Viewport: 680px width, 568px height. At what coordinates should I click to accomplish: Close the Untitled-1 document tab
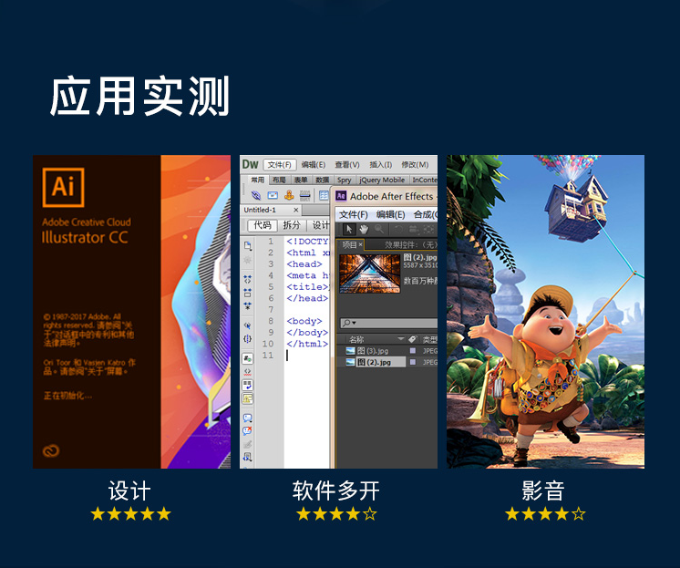(x=296, y=210)
